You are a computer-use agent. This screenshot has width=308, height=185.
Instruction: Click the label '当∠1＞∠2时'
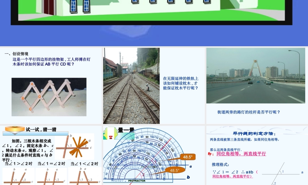click(x=18, y=163)
